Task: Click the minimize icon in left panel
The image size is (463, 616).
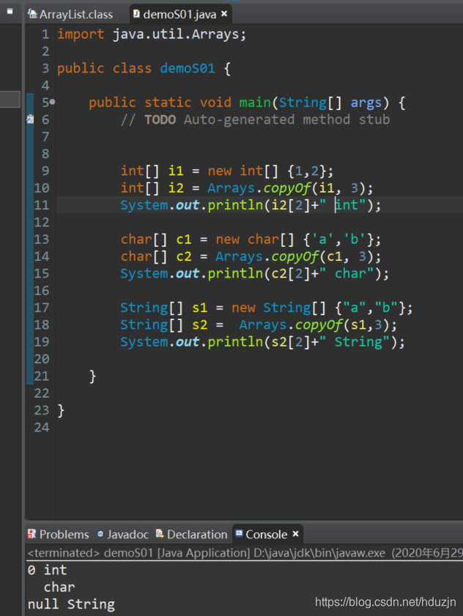Action: tap(10, 11)
